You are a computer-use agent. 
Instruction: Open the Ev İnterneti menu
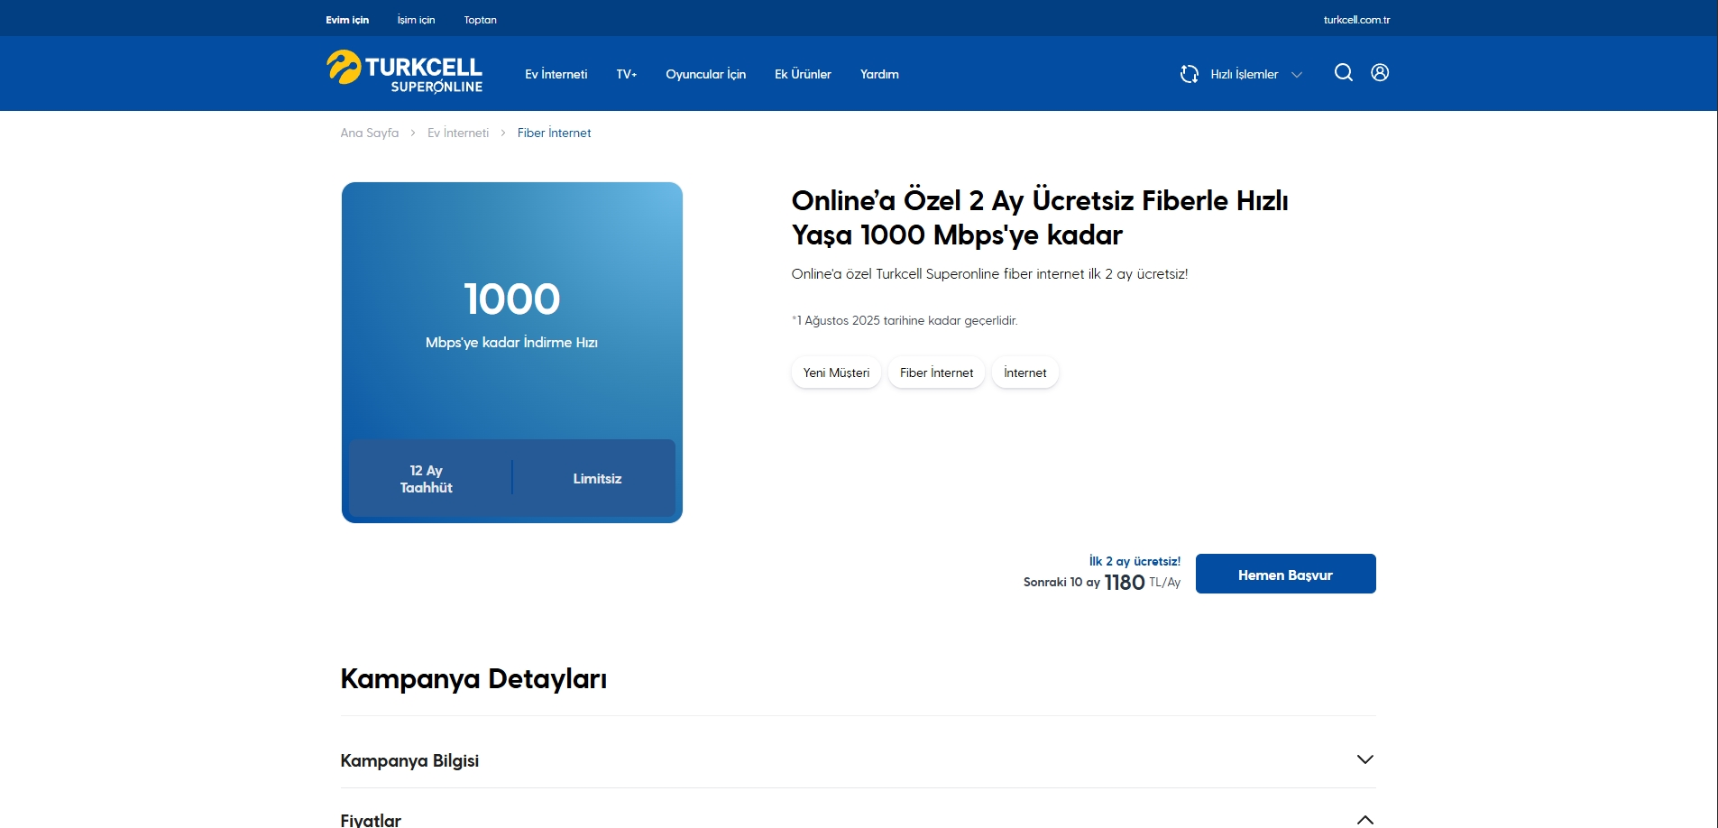point(556,74)
